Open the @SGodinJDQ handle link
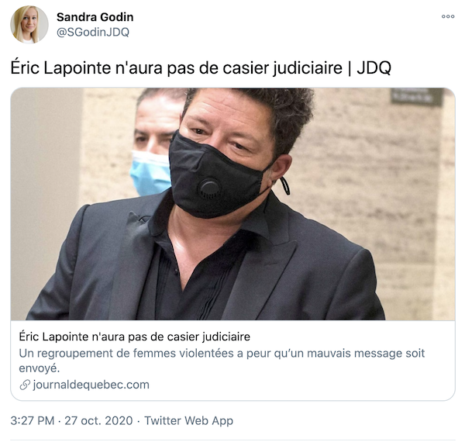Screen dimensions: 465x442 point(93,32)
